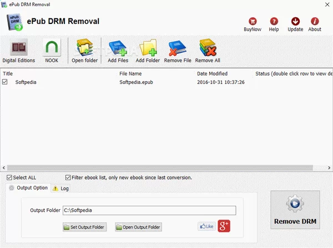Switch to the Log tab
This screenshot has width=333, height=248.
pos(61,189)
